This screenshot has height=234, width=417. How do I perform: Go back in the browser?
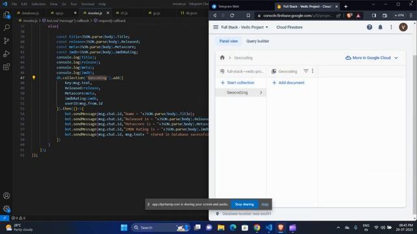(215, 16)
